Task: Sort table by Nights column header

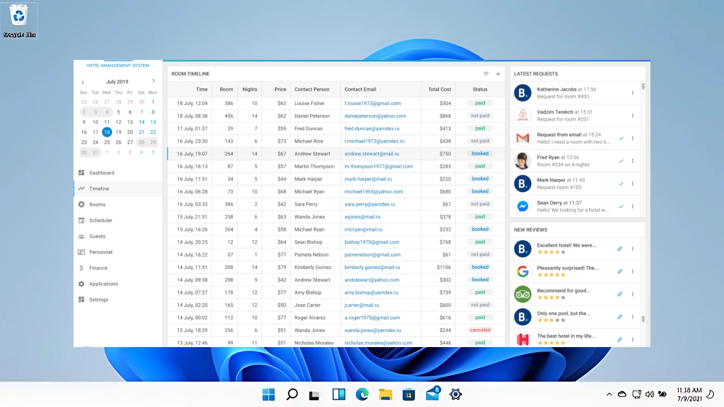Action: tap(249, 89)
